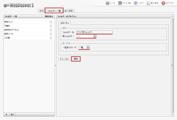Open the メール (mail) icon
This screenshot has height=120, width=177.
coord(107,3)
